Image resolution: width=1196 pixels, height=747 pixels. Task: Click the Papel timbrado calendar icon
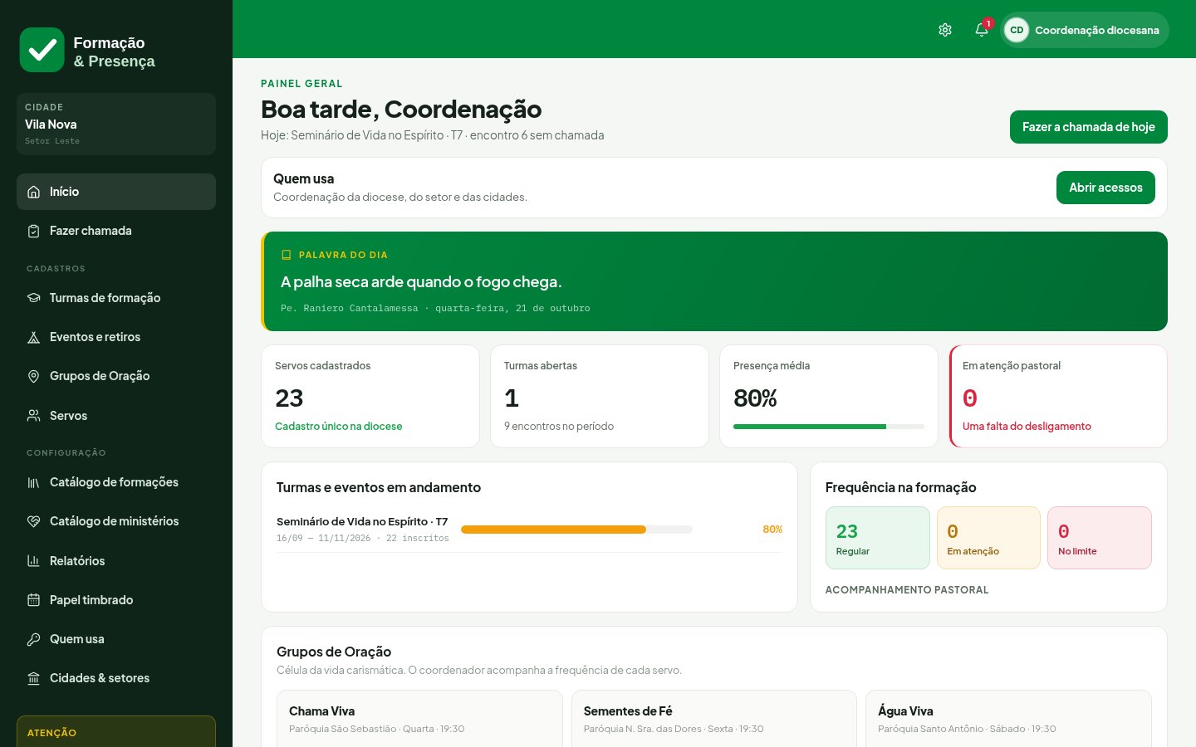pos(34,600)
